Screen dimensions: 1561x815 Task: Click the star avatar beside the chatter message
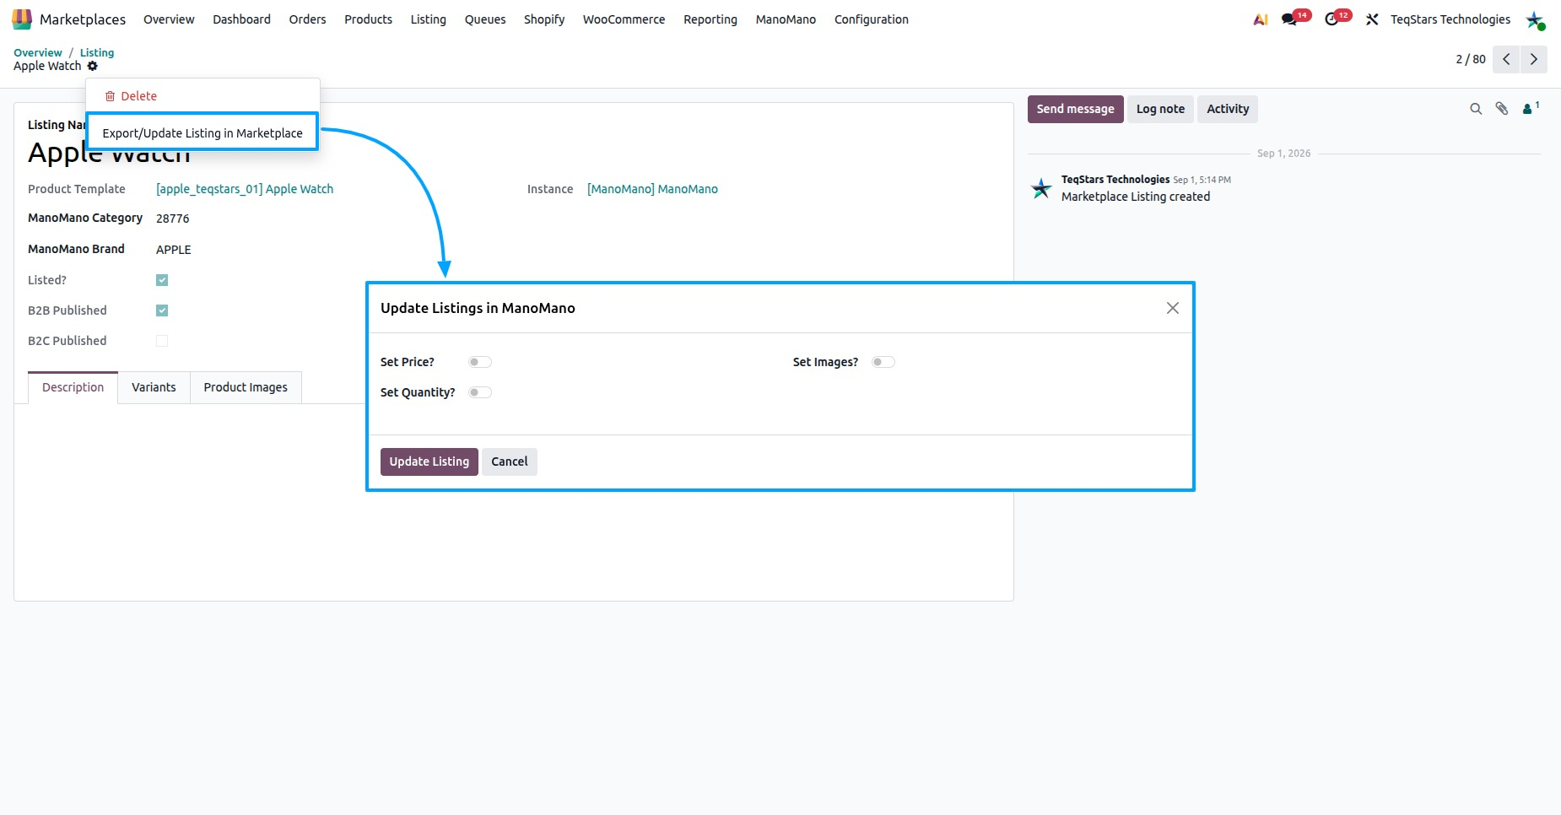coord(1042,188)
